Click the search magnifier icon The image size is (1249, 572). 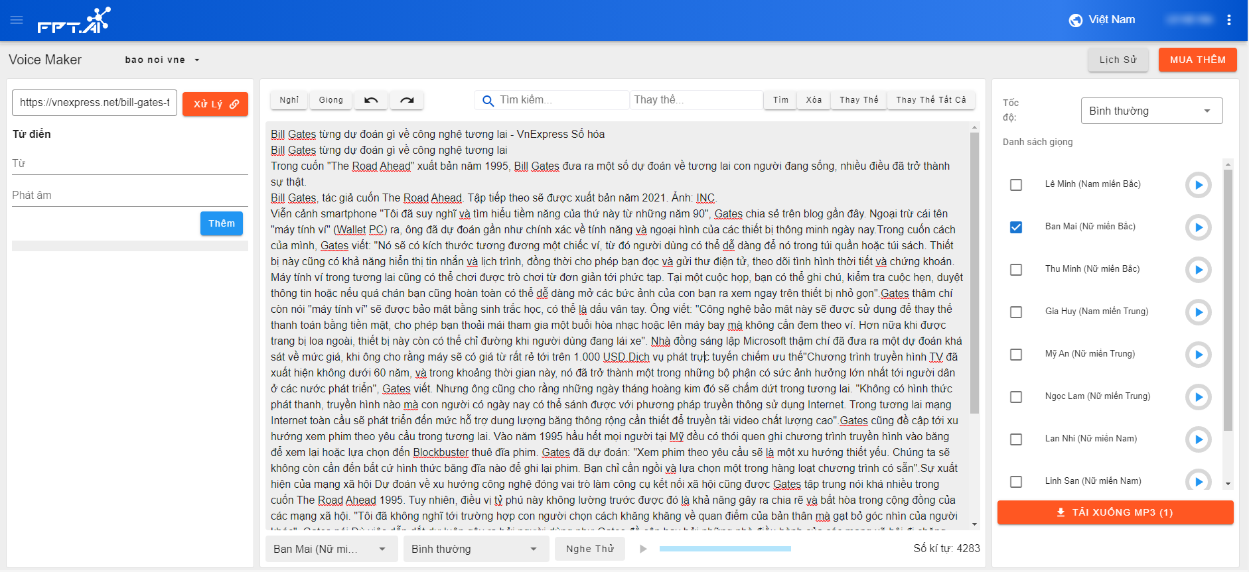(x=488, y=101)
